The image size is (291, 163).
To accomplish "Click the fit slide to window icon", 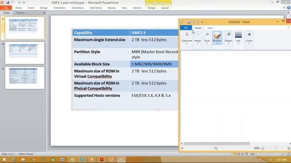I will (x=288, y=154).
